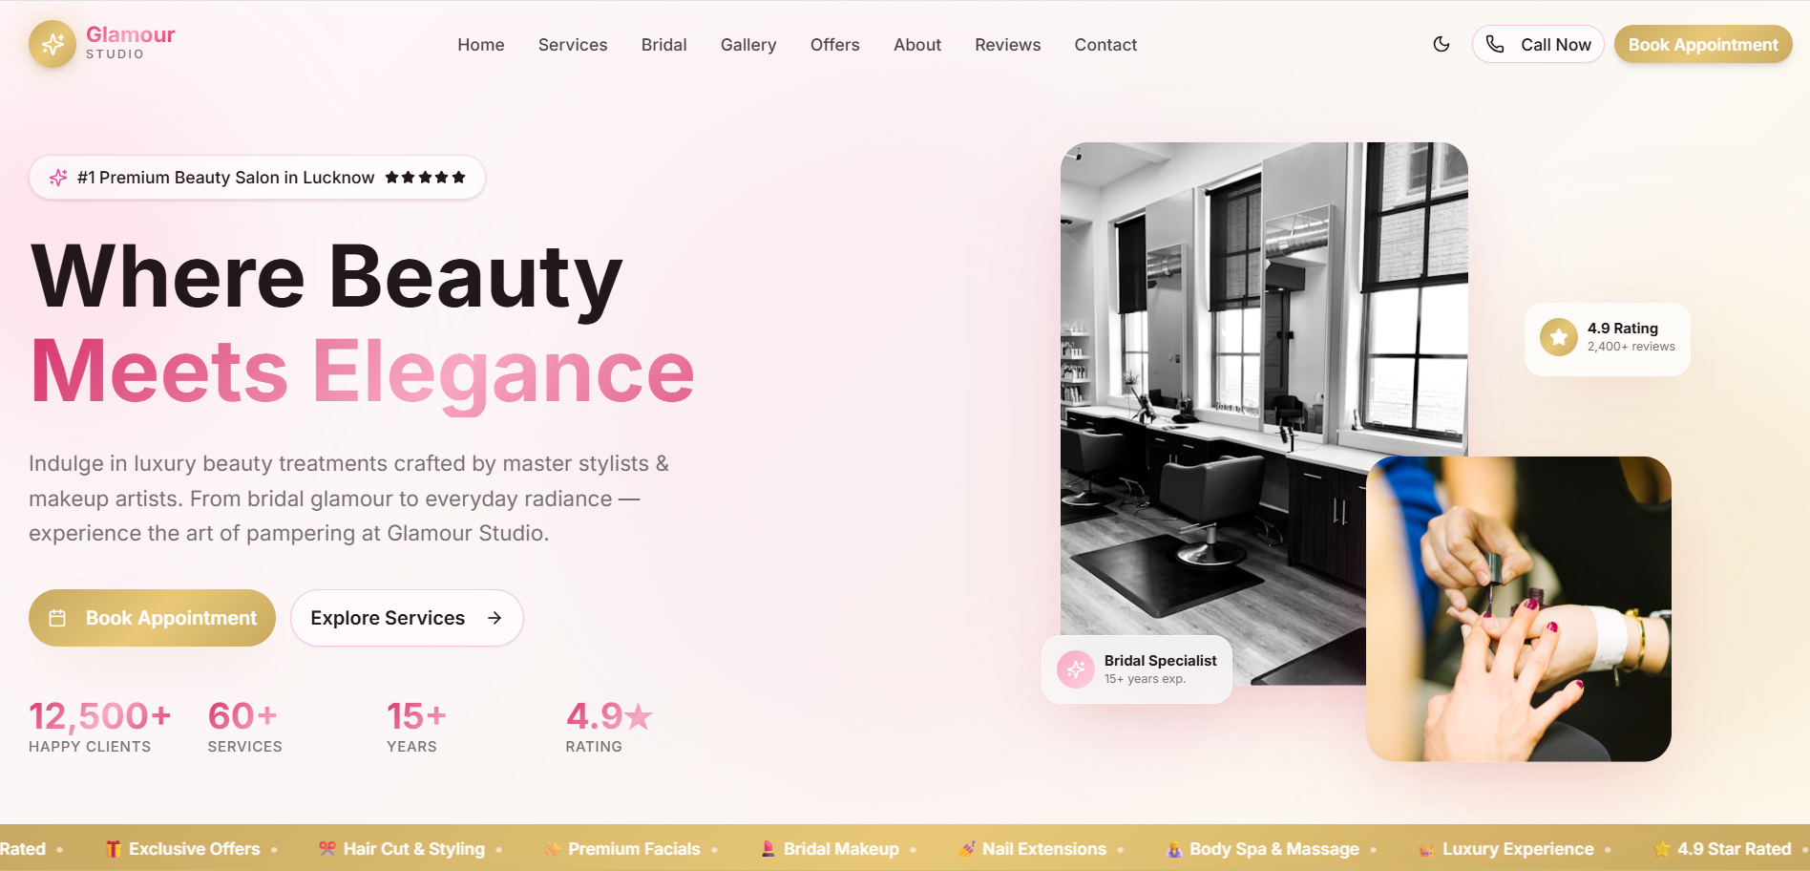Open the Contact nav link
This screenshot has height=871, width=1810.
[1105, 45]
